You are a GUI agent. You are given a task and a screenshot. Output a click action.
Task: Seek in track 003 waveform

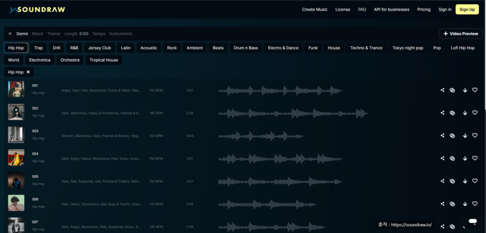261,136
